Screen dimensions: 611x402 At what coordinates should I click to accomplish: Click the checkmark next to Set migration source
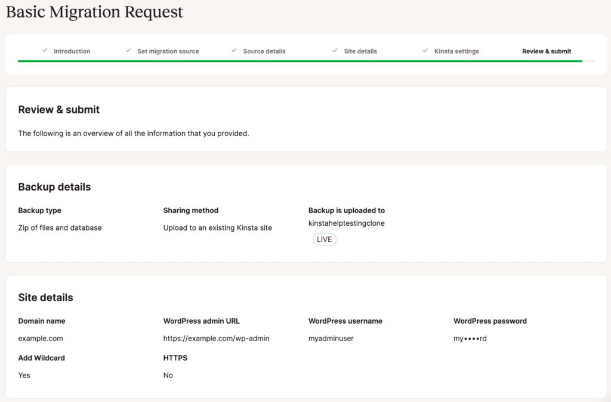pyautogui.click(x=128, y=51)
